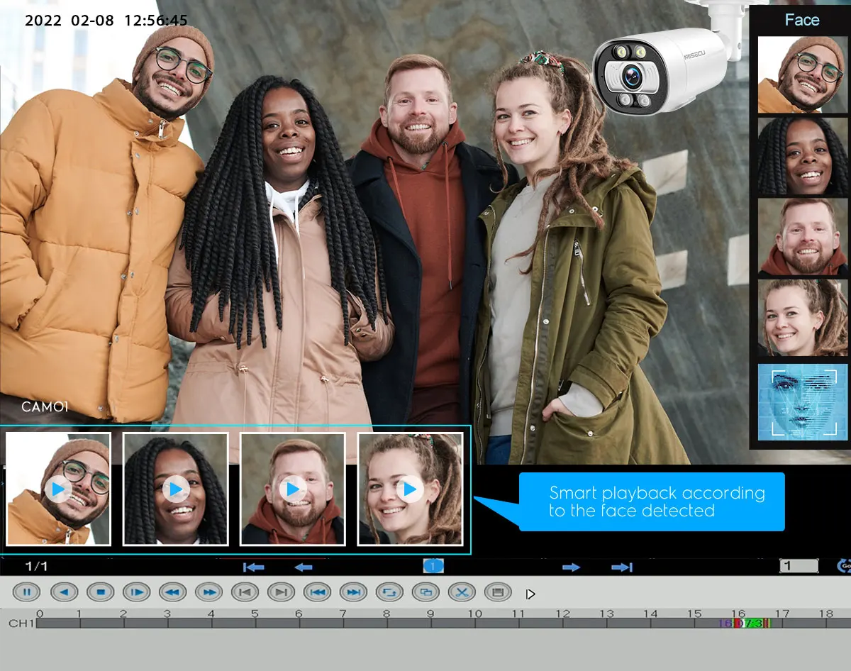Select the face scan graphic in Face panel

click(x=802, y=402)
